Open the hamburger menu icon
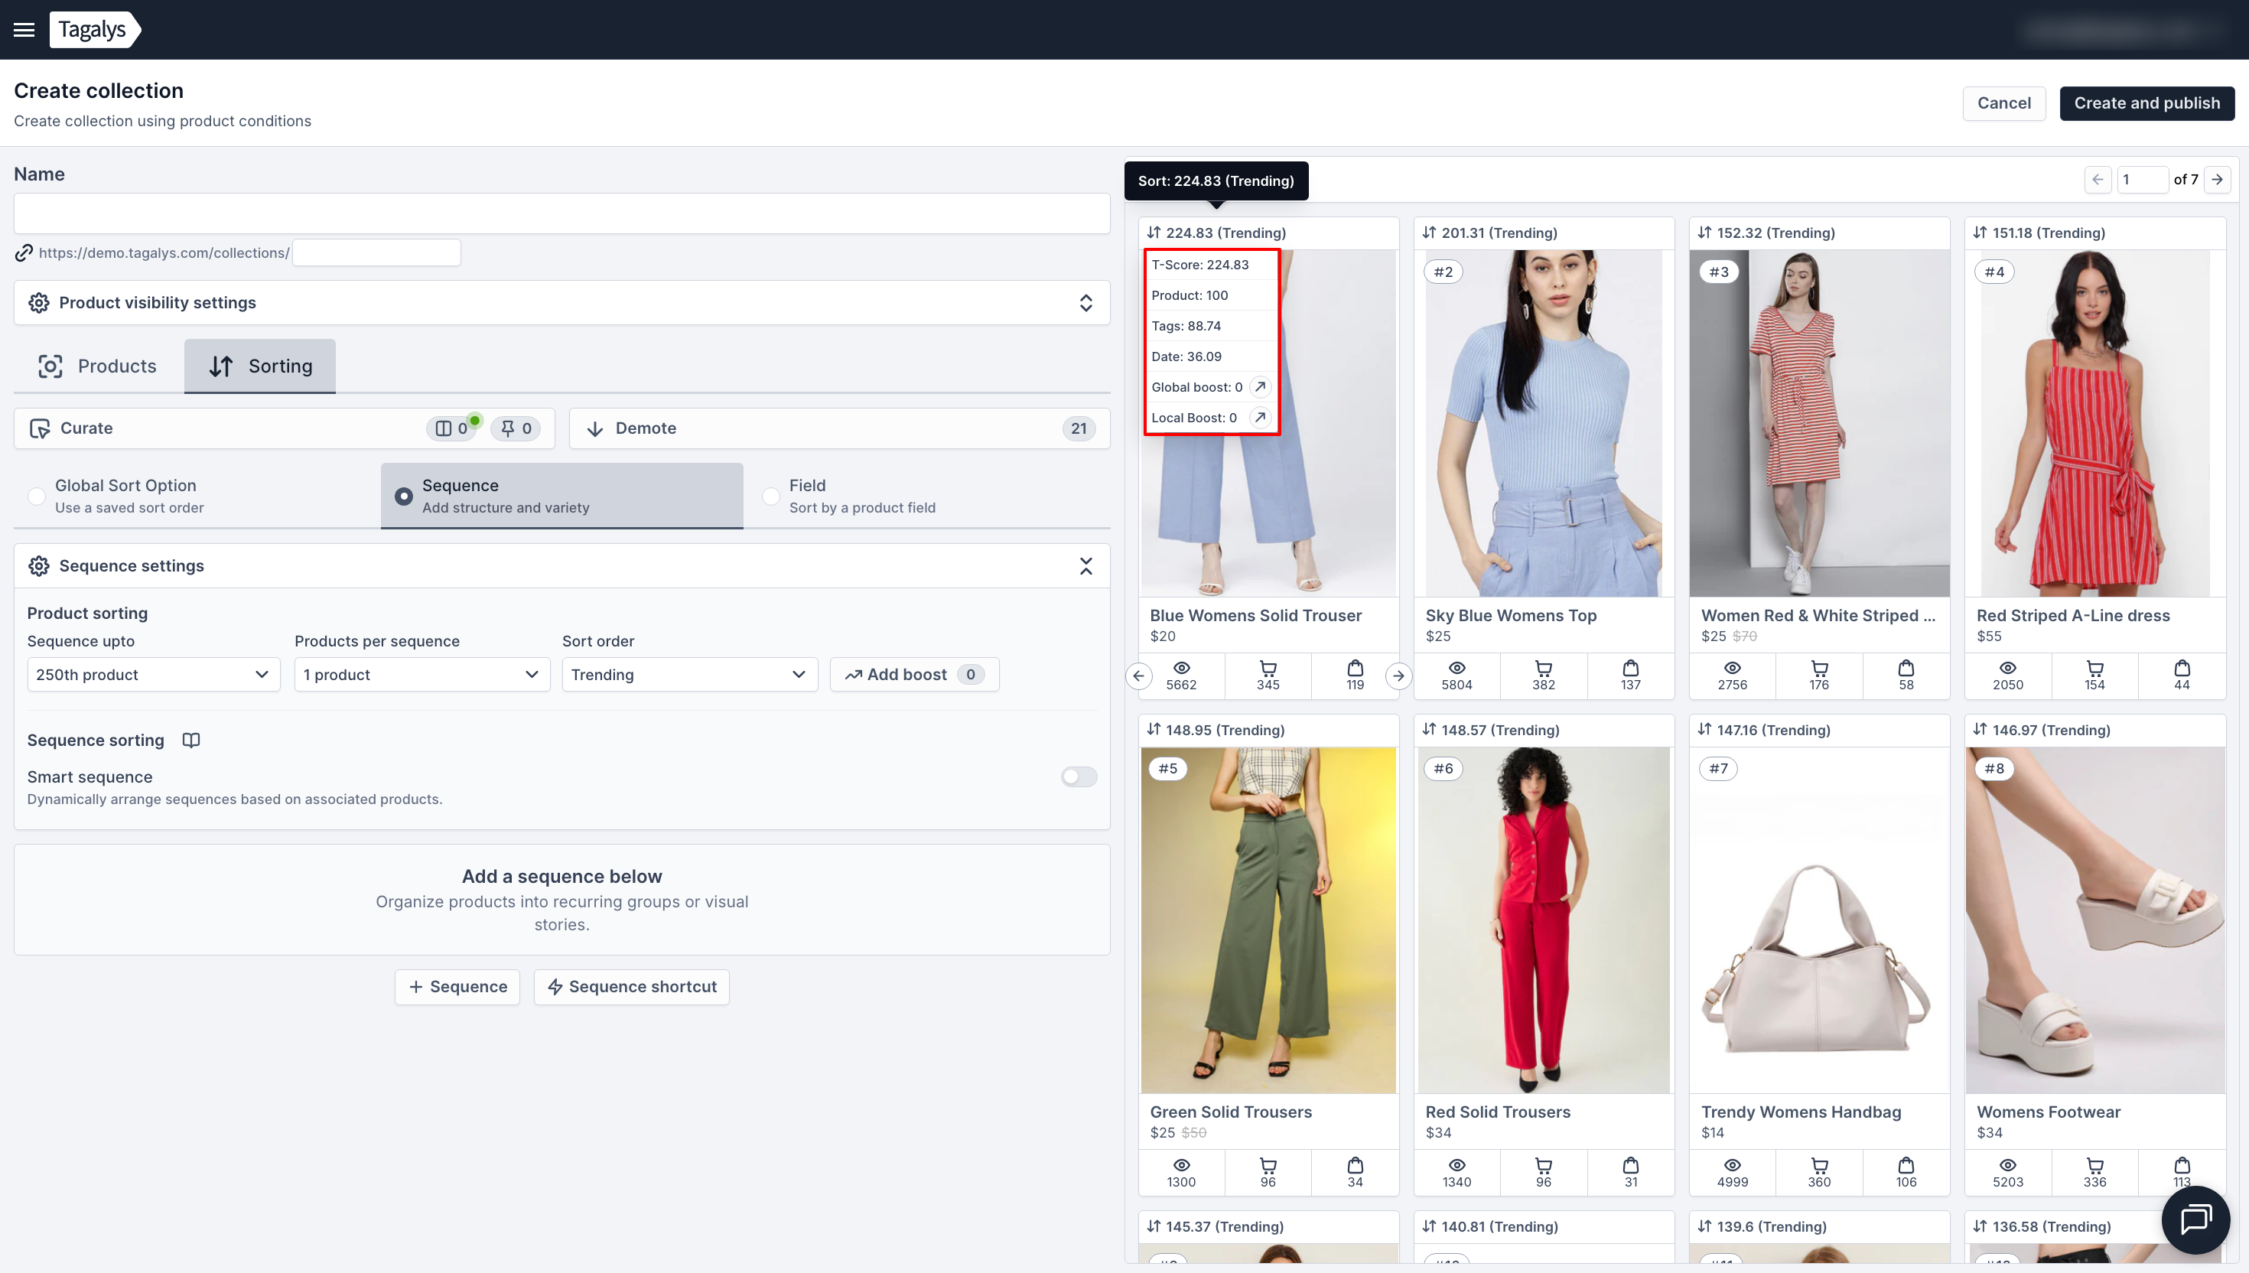Viewport: 2249px width, 1273px height. (x=24, y=30)
